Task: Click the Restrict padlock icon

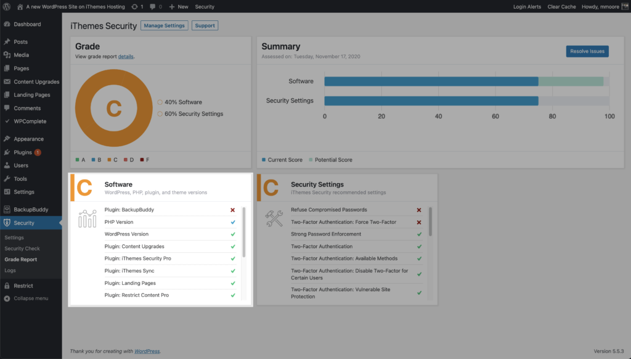Action: point(7,286)
